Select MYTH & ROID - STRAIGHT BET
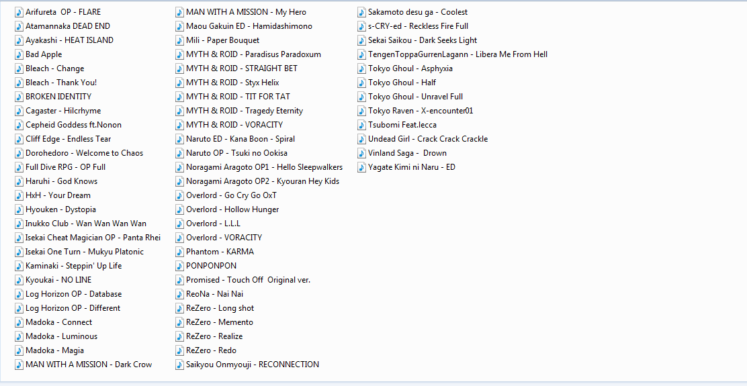Viewport: 747px width, 386px height. 242,68
